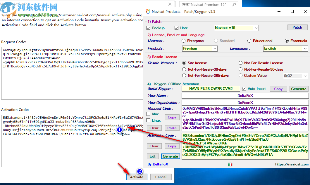Viewport: 310px width, 185px height.
Task: Toggle the Host checkbox
Action: click(x=177, y=28)
